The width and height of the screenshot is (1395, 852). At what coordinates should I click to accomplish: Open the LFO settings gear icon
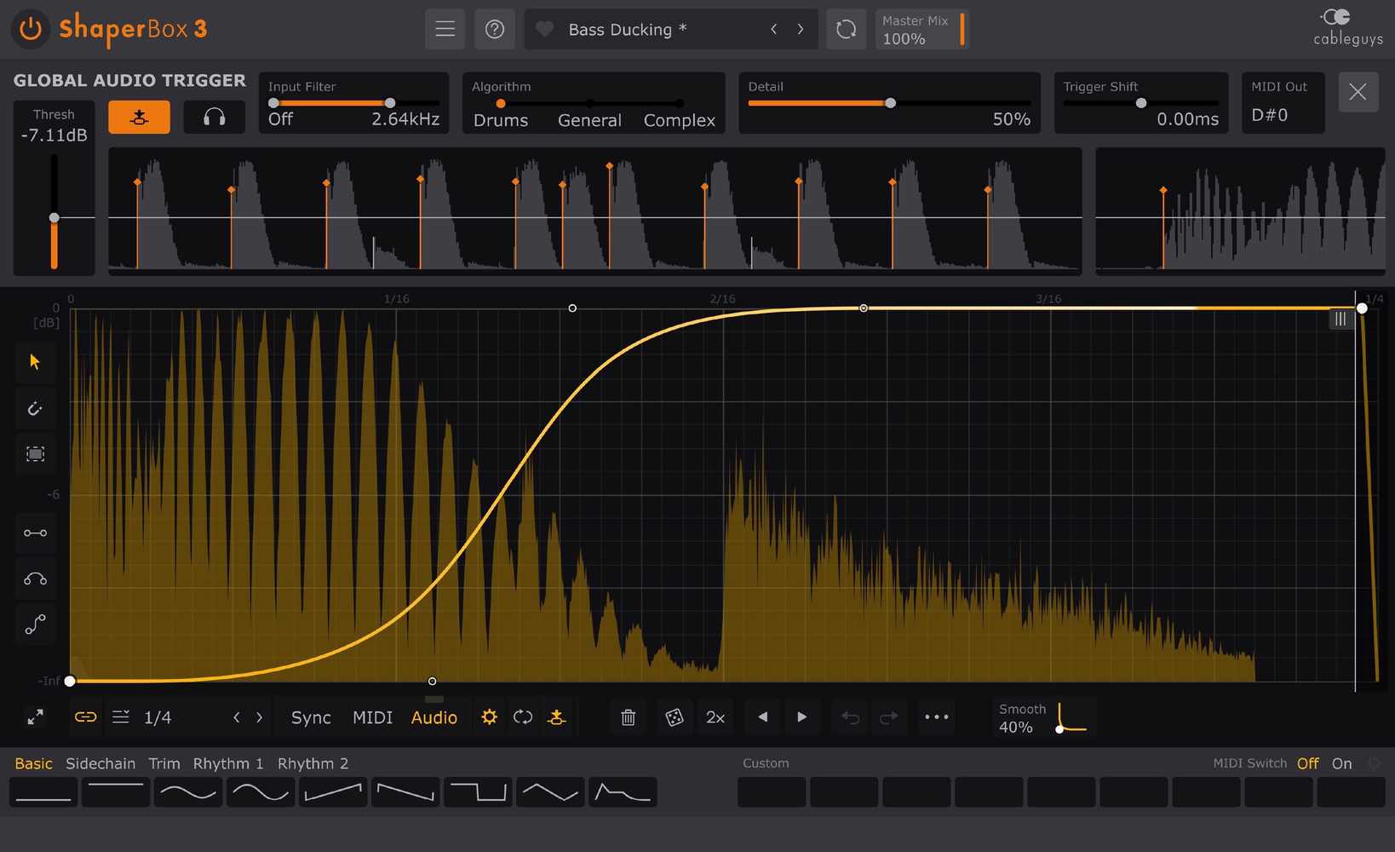coord(489,717)
